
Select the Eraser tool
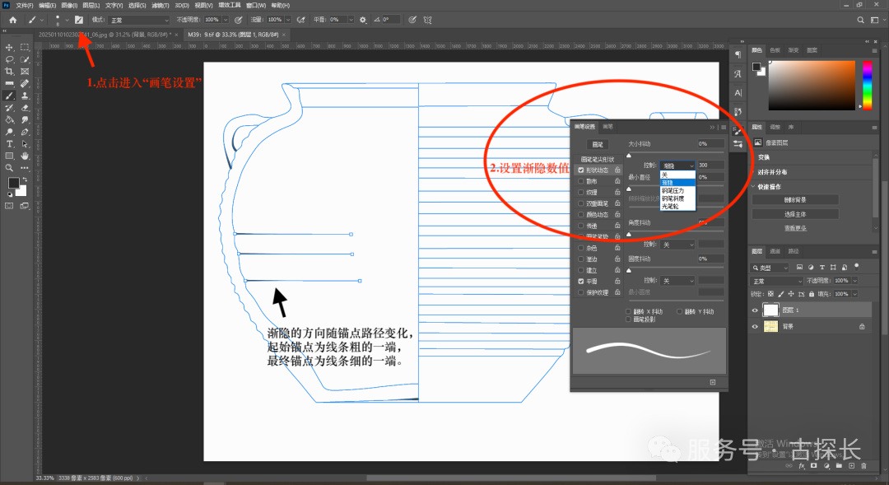click(25, 108)
